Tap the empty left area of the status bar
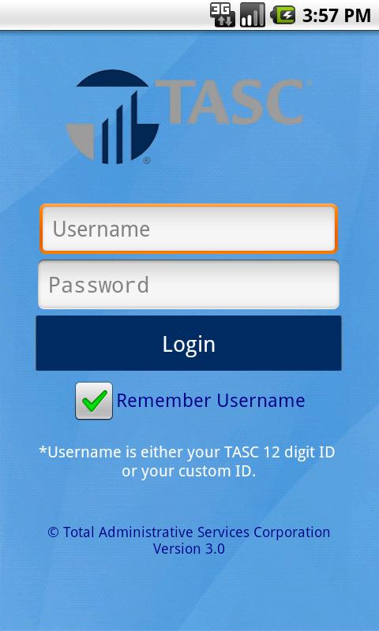379x631 pixels. [x=101, y=15]
